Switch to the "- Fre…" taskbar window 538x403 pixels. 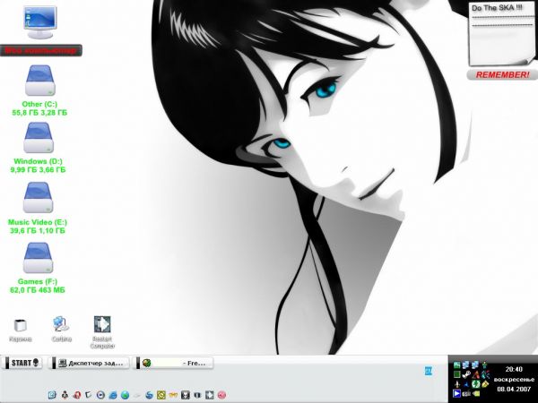click(174, 364)
